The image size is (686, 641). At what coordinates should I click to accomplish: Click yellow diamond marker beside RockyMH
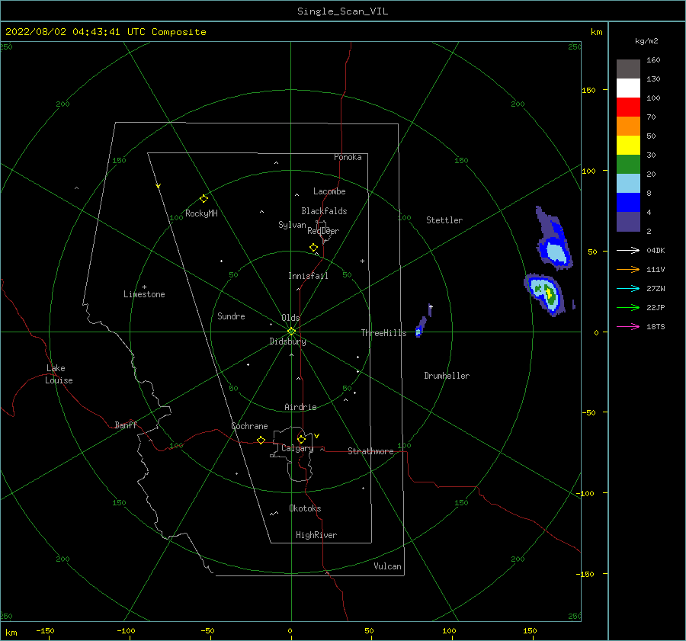tap(204, 199)
